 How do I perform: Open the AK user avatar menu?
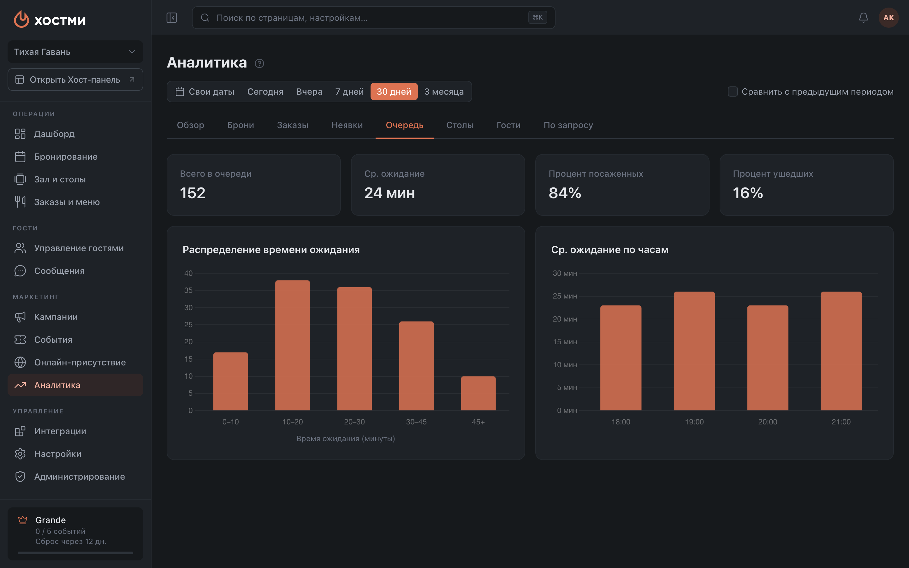tap(888, 18)
